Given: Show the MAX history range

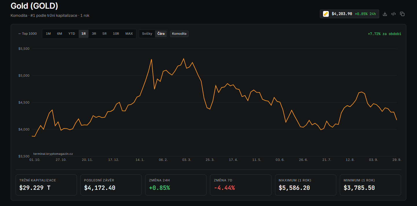Looking at the screenshot, I should pyautogui.click(x=129, y=34).
